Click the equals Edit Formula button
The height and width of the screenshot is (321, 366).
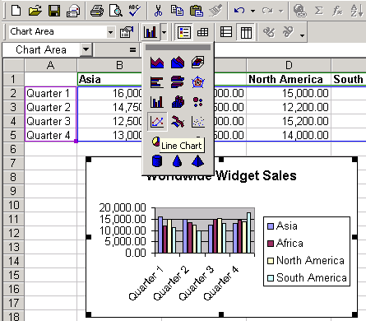132,49
